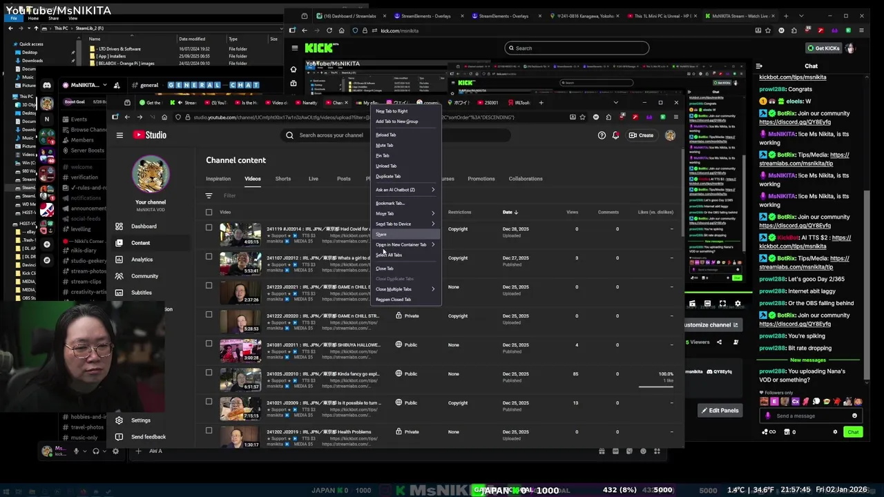Viewport: 884px width, 497px height.
Task: Open YouTube Studio hamburger menu
Action: click(x=119, y=135)
